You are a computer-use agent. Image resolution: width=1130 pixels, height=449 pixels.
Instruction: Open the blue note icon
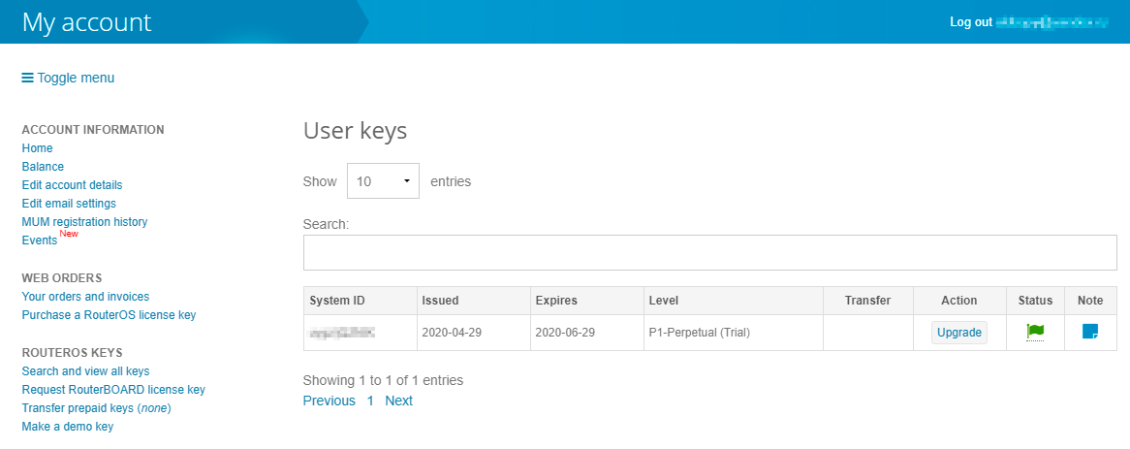[x=1090, y=332]
